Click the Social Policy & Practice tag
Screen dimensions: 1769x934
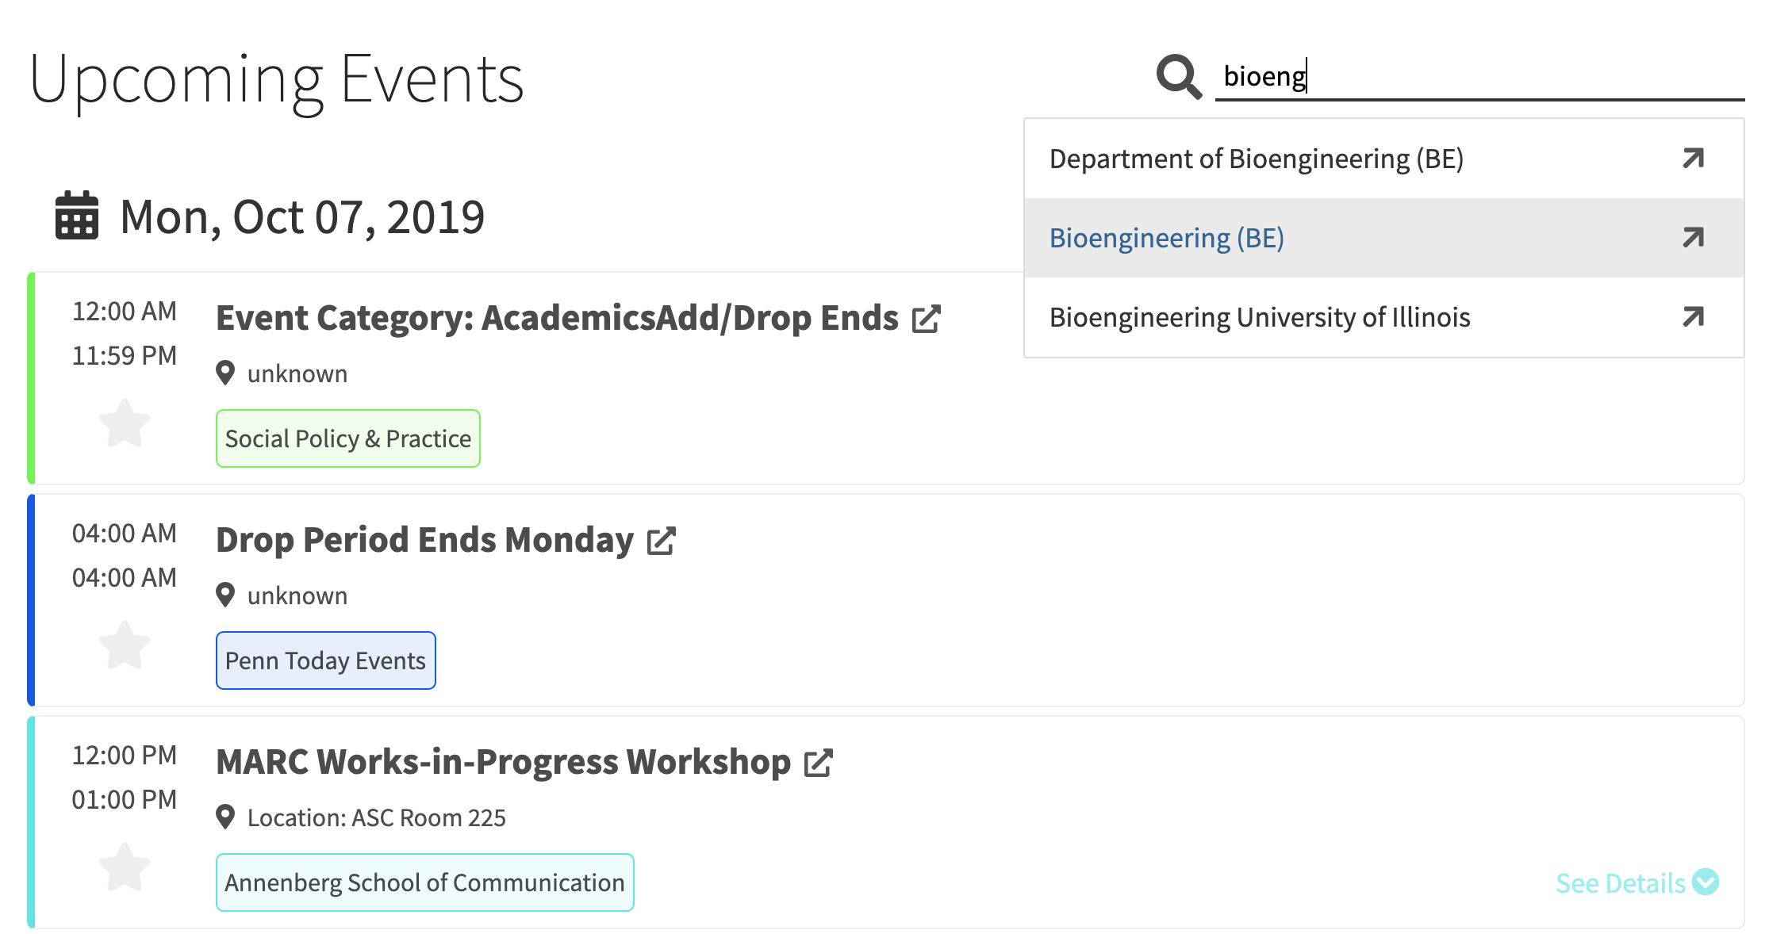[347, 438]
